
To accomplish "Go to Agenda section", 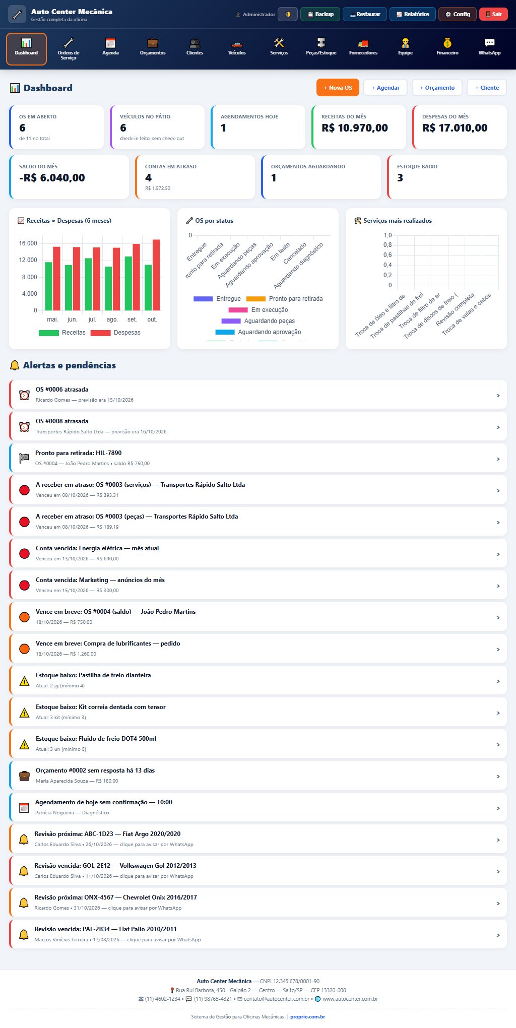I will tap(110, 49).
